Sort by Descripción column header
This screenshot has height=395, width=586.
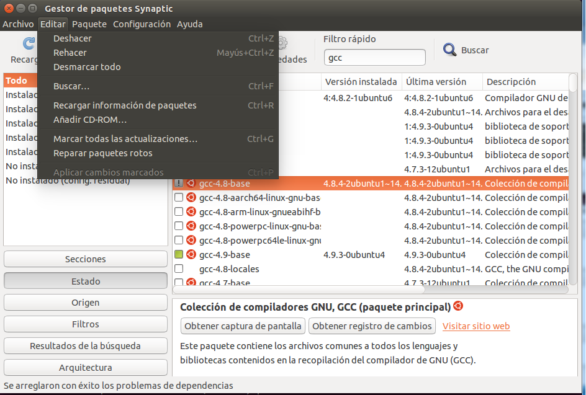(x=525, y=82)
